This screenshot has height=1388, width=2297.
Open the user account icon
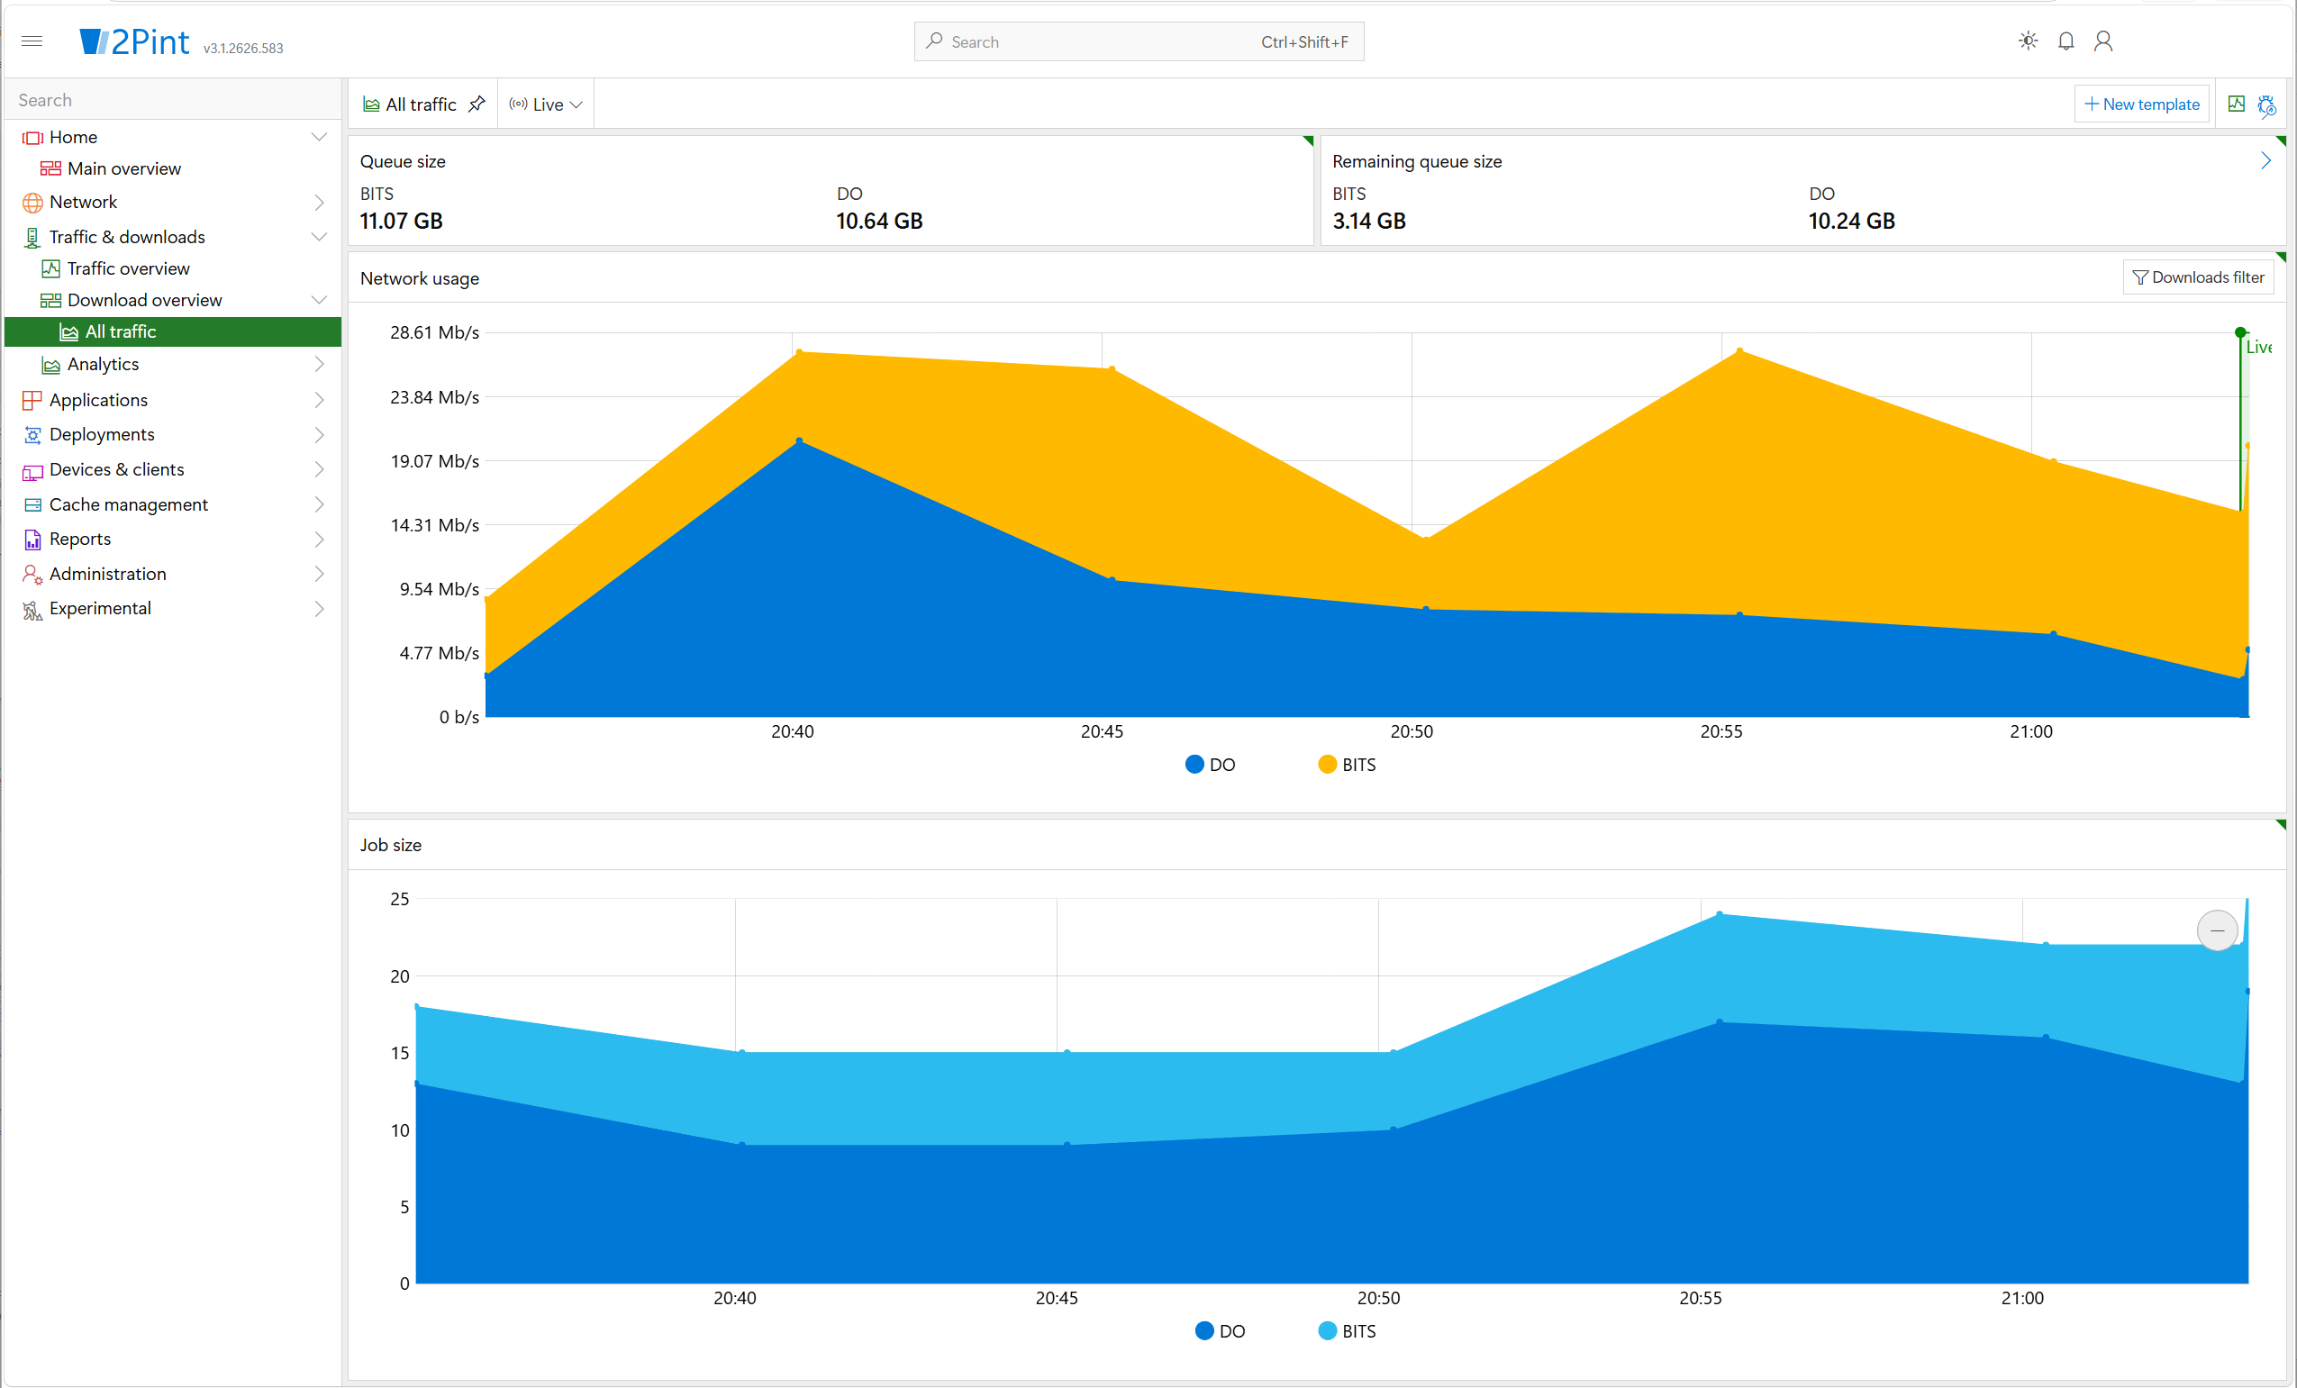[x=2103, y=41]
